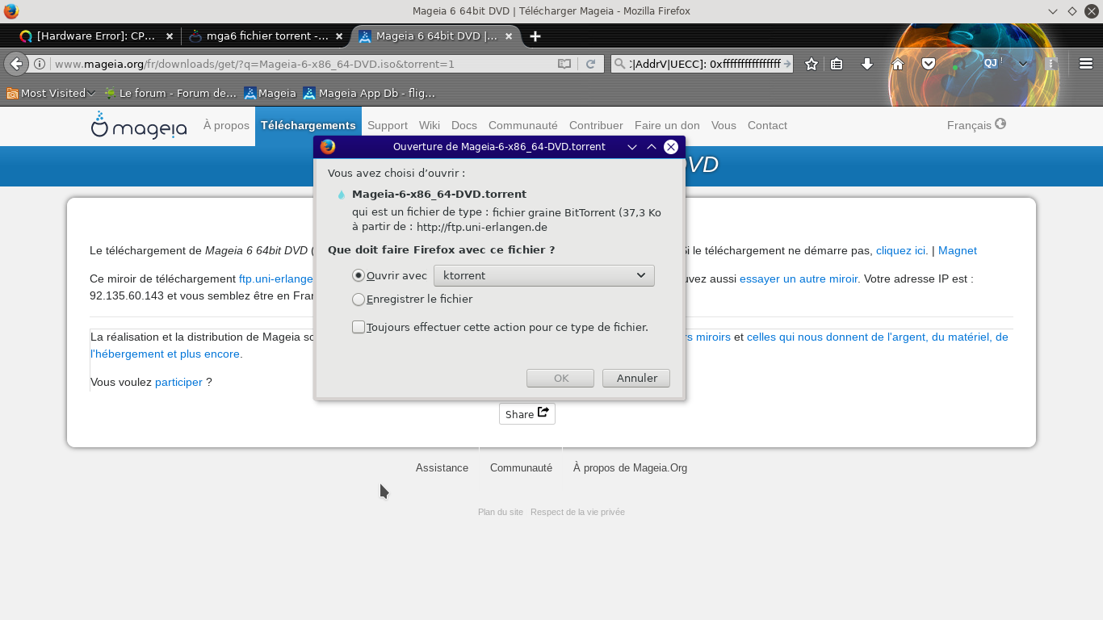Close the Mageia 6 64bit DVD tab
The height and width of the screenshot is (620, 1103).
pos(510,36)
